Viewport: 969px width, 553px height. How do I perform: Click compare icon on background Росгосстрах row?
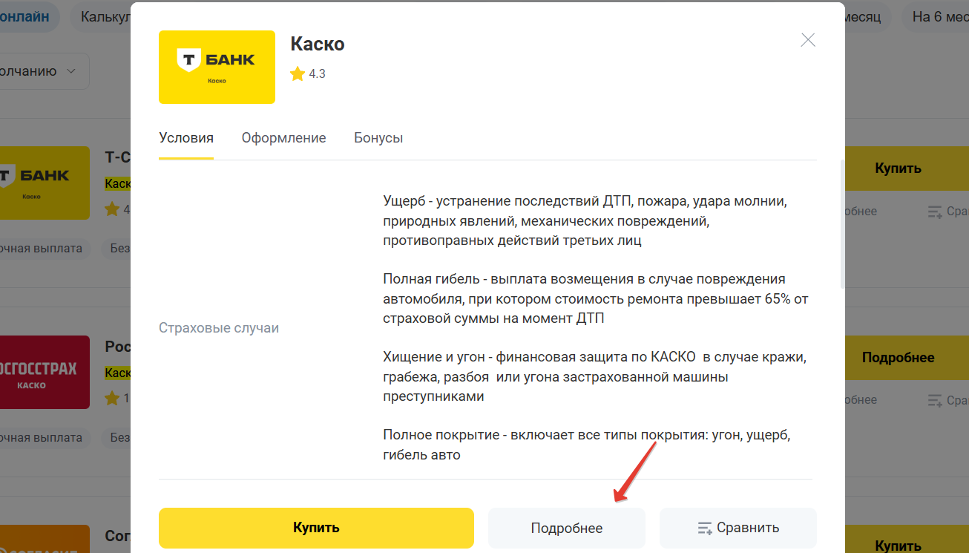935,400
